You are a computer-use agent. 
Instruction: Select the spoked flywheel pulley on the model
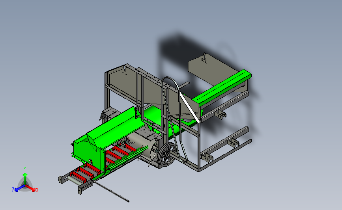coord(167,154)
